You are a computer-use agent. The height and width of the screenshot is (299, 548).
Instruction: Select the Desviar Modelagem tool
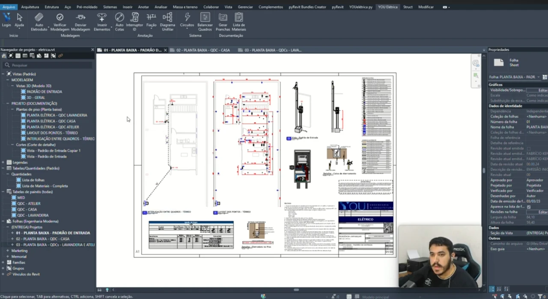(80, 21)
